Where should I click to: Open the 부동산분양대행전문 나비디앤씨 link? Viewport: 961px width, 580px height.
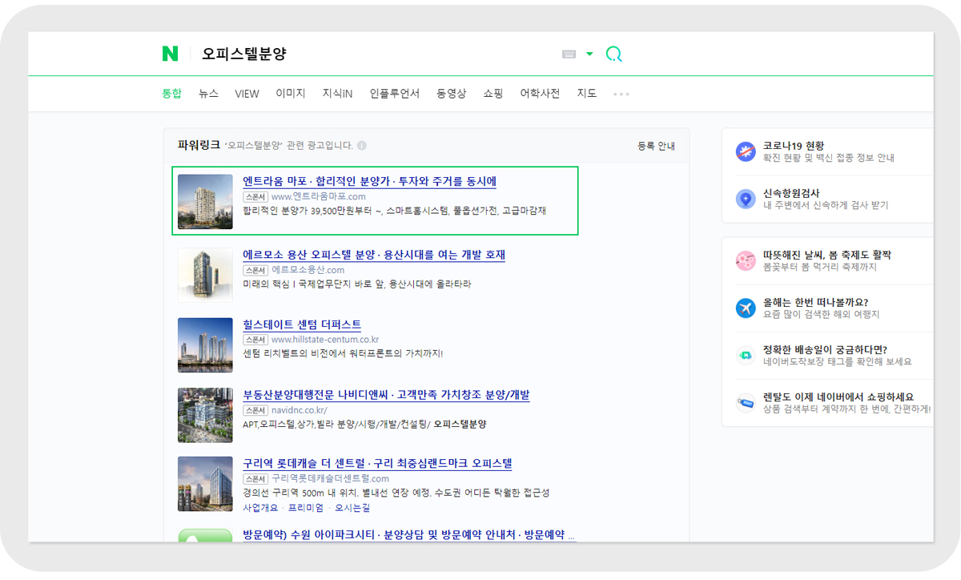click(386, 395)
